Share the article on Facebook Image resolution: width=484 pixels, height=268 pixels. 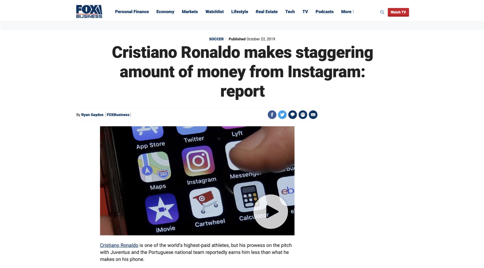pyautogui.click(x=272, y=115)
